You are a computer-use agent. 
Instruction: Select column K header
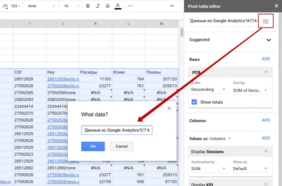pos(96,24)
